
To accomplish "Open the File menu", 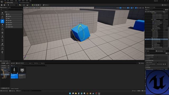I will tap(5, 1).
